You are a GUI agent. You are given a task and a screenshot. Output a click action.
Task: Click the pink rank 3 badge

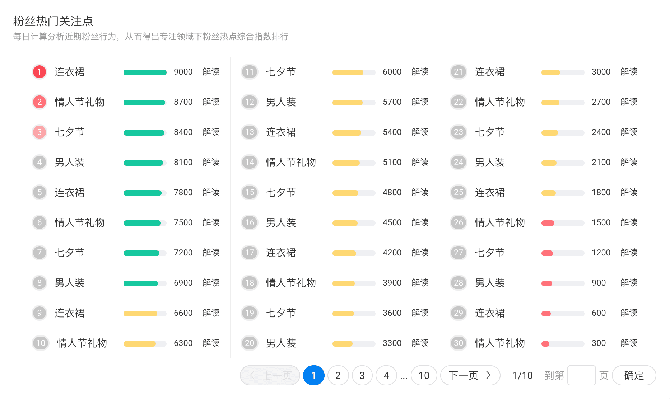[39, 132]
